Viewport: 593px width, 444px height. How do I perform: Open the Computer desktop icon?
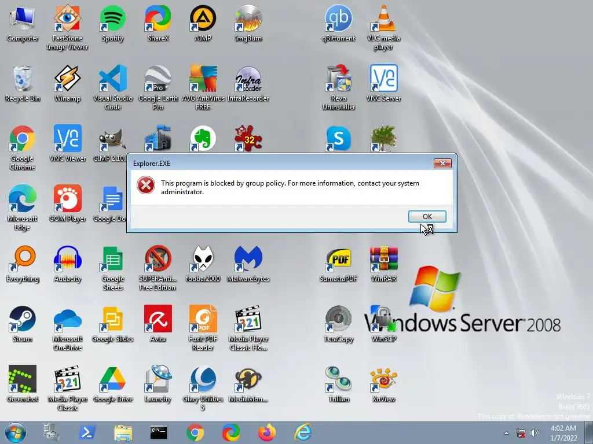point(23,23)
